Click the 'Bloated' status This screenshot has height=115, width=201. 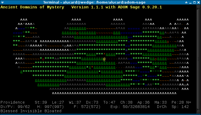53,111
